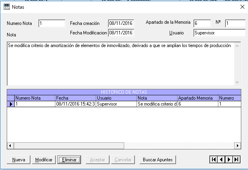Select row indicator arrow in history grid
The height and width of the screenshot is (170, 248).
(11, 104)
